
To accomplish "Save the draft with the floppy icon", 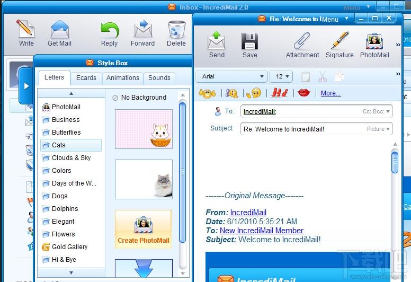I will [249, 41].
